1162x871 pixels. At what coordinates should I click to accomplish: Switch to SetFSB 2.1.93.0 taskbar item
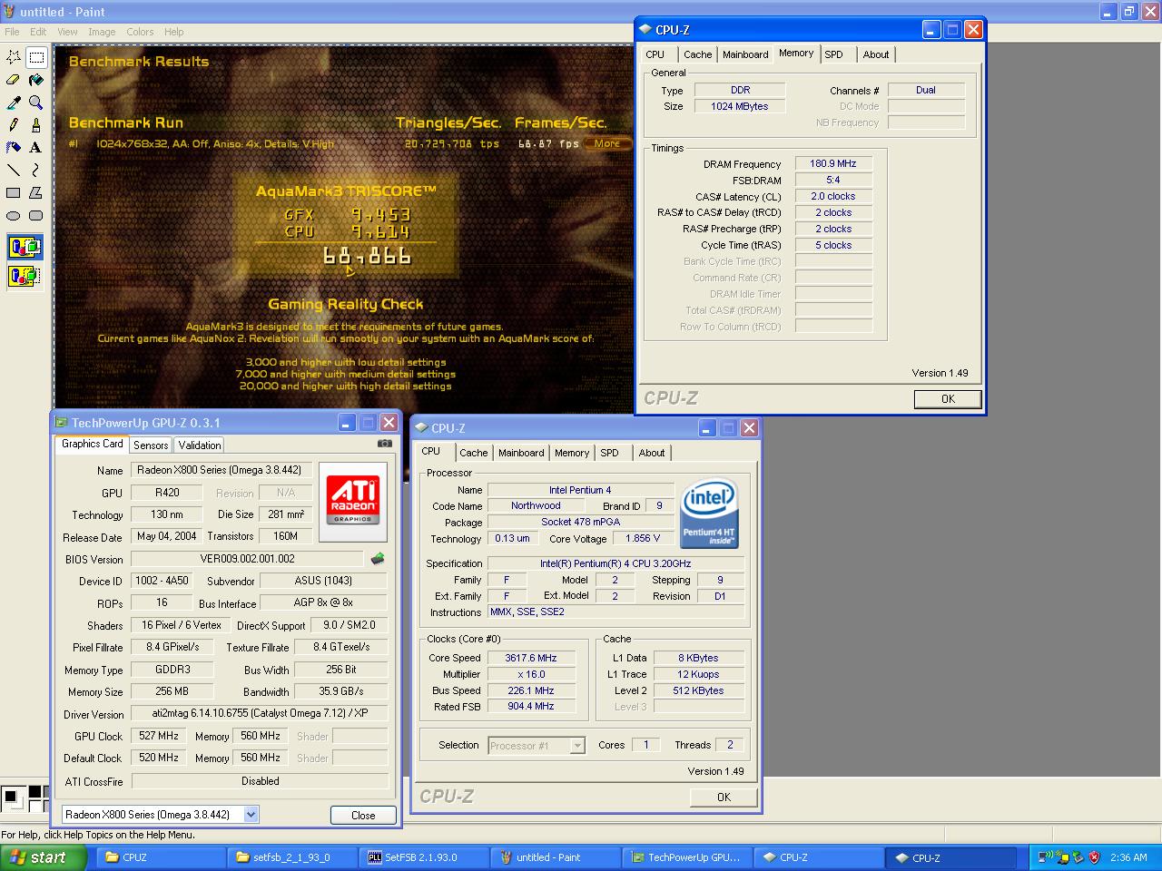tap(424, 857)
